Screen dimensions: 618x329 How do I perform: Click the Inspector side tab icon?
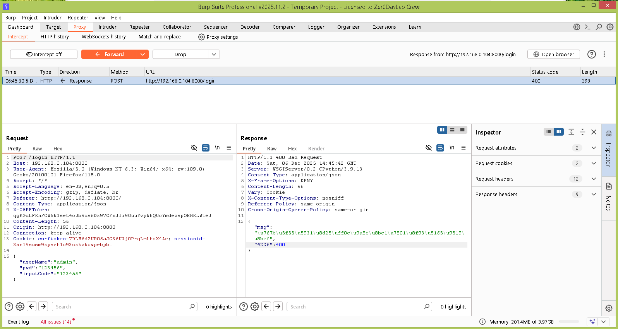(609, 134)
